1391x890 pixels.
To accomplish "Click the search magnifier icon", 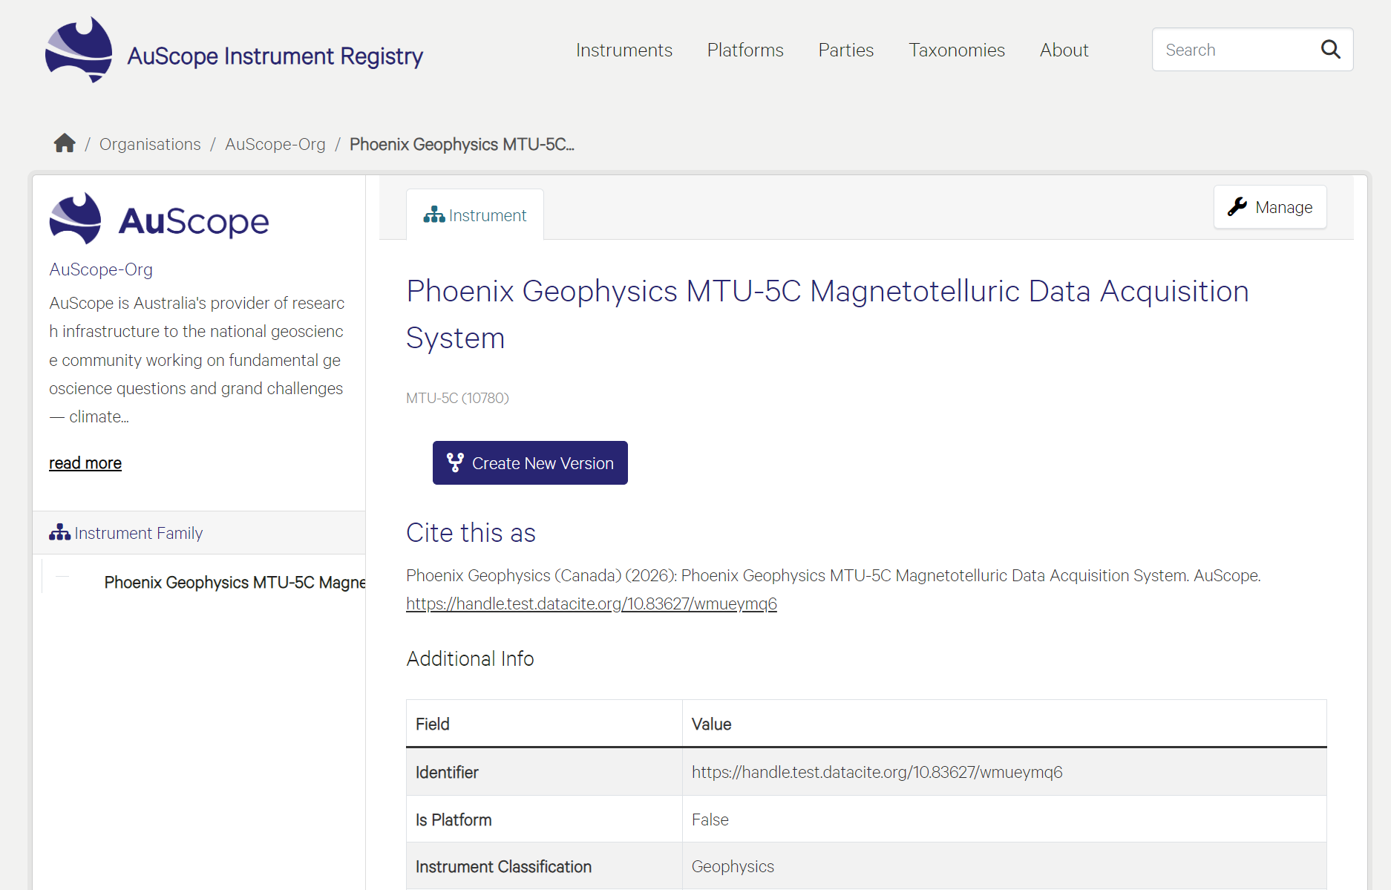I will [x=1330, y=50].
